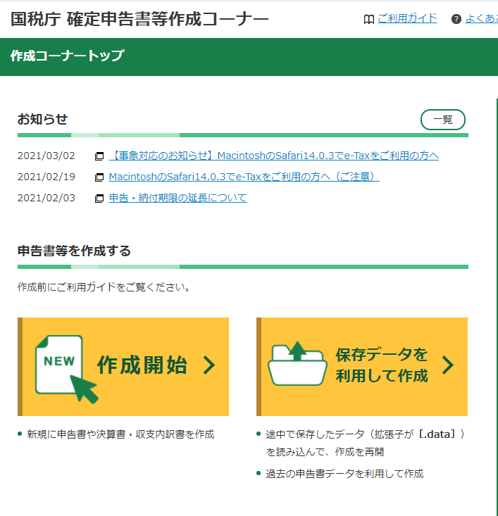
Task: Open the ご利用ガイド link
Action: pos(407,18)
